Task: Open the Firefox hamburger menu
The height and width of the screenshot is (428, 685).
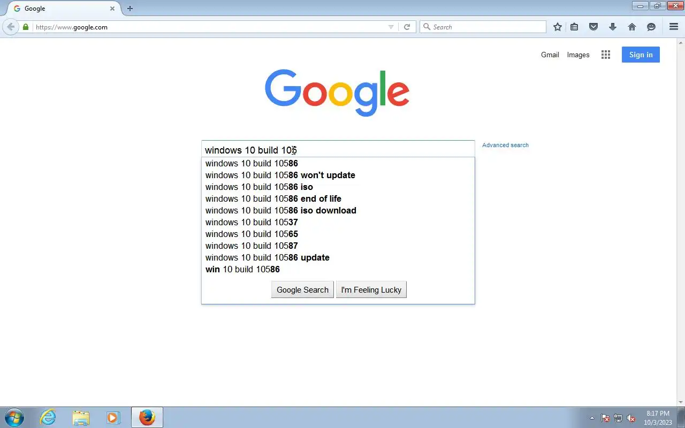Action: click(674, 27)
